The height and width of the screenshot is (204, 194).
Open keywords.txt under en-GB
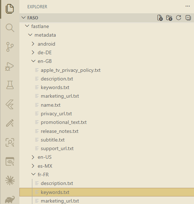55,87
